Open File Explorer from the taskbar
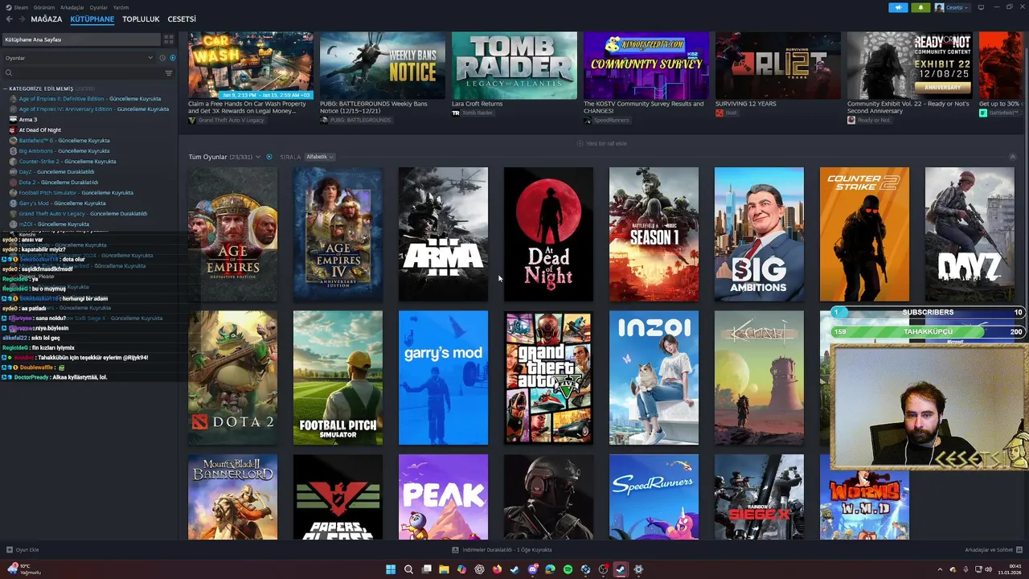Viewport: 1029px width, 579px height. [x=444, y=569]
